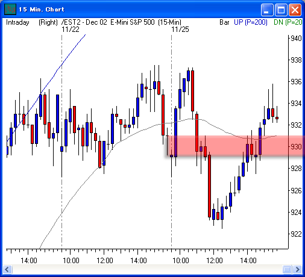Click the 14:00 time label under 11/22
The width and height of the screenshot is (305, 277).
pos(139,261)
